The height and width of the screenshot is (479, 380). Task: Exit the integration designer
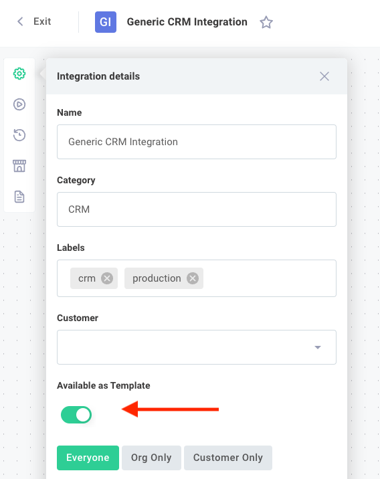point(42,21)
